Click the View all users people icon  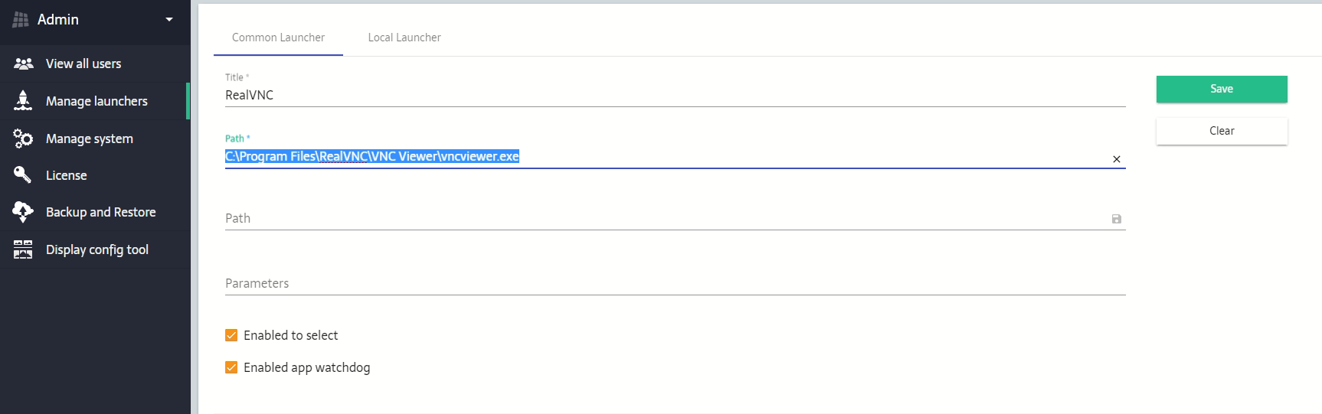click(x=24, y=64)
